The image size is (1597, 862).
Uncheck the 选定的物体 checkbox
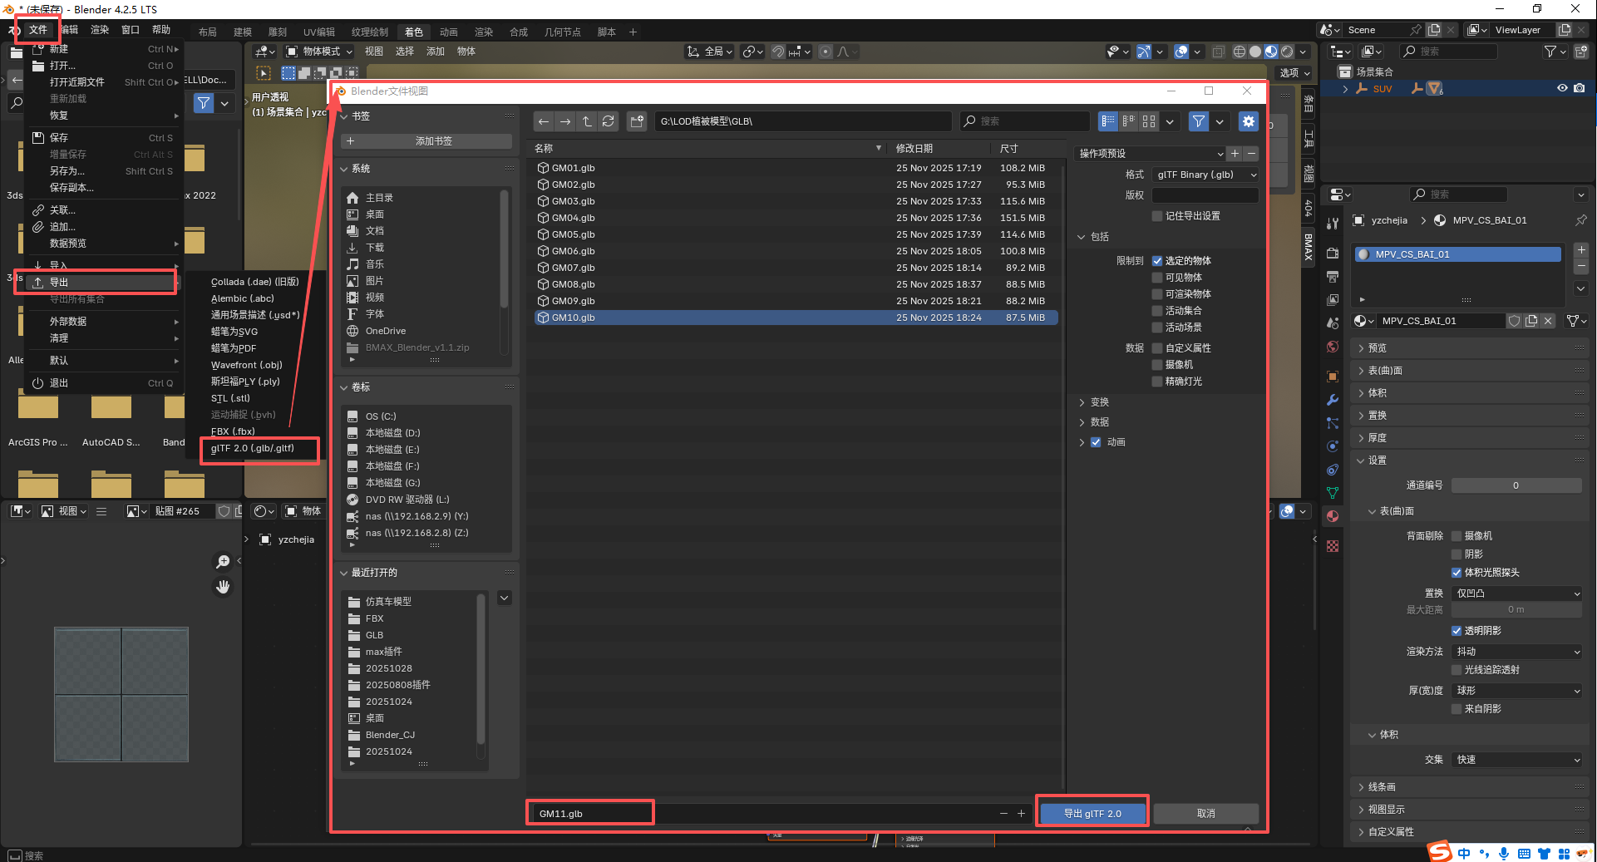click(x=1157, y=261)
